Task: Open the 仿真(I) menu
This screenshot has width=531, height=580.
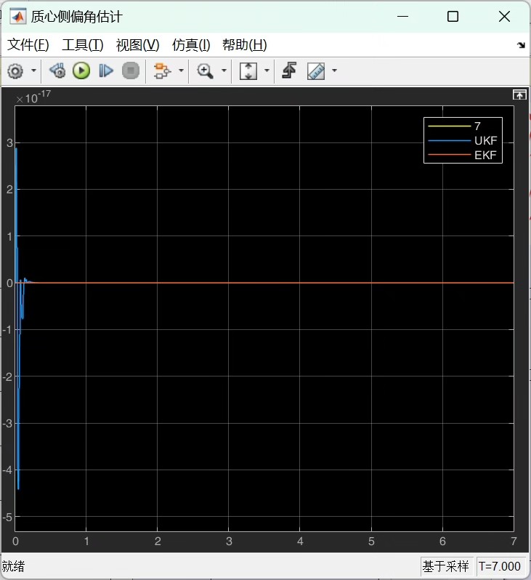Action: (191, 45)
